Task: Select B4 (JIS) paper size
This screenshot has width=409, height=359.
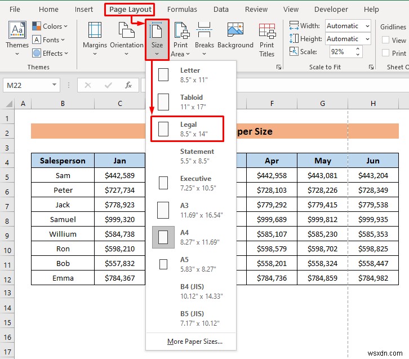Action: pos(191,291)
